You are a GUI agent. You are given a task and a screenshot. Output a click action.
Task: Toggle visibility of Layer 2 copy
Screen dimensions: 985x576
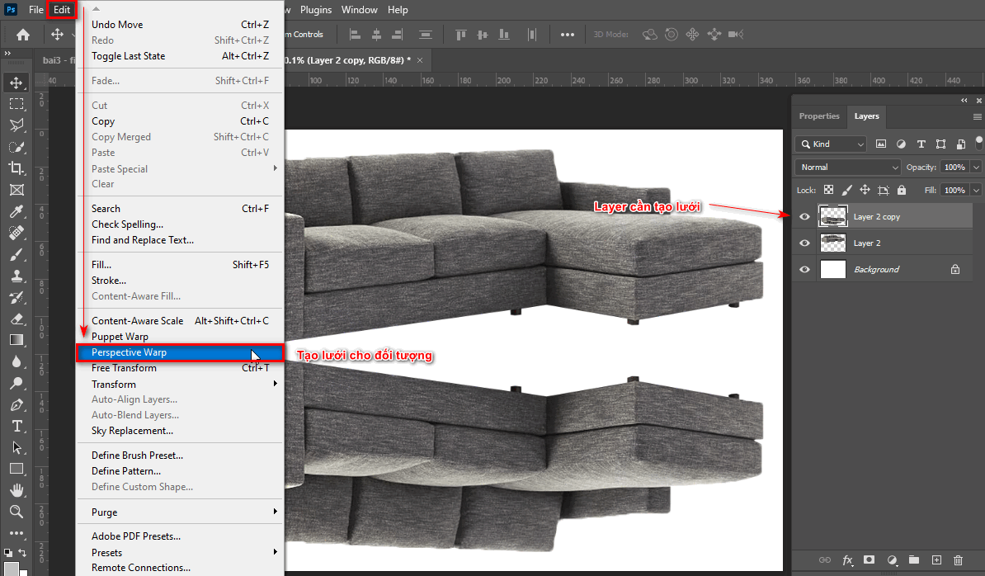(x=804, y=216)
